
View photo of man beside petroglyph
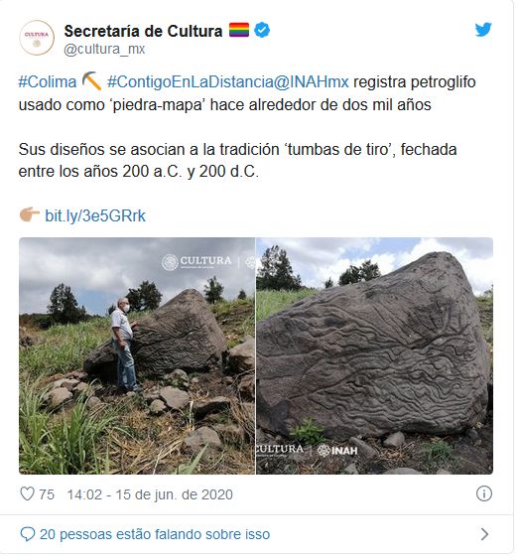[137, 355]
